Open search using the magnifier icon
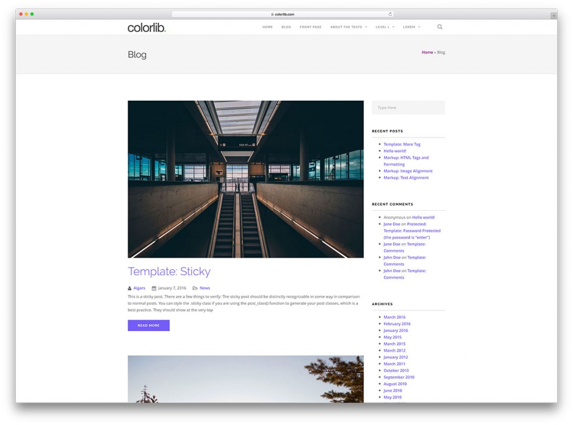The width and height of the screenshot is (573, 425). coord(440,26)
